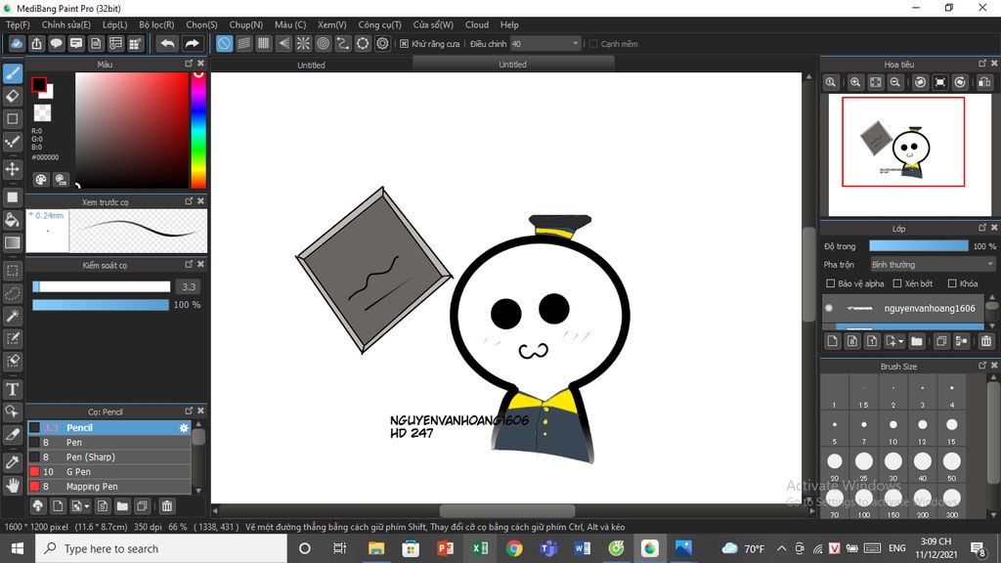Click the black foreground color swatch
1001x563 pixels.
pyautogui.click(x=39, y=84)
